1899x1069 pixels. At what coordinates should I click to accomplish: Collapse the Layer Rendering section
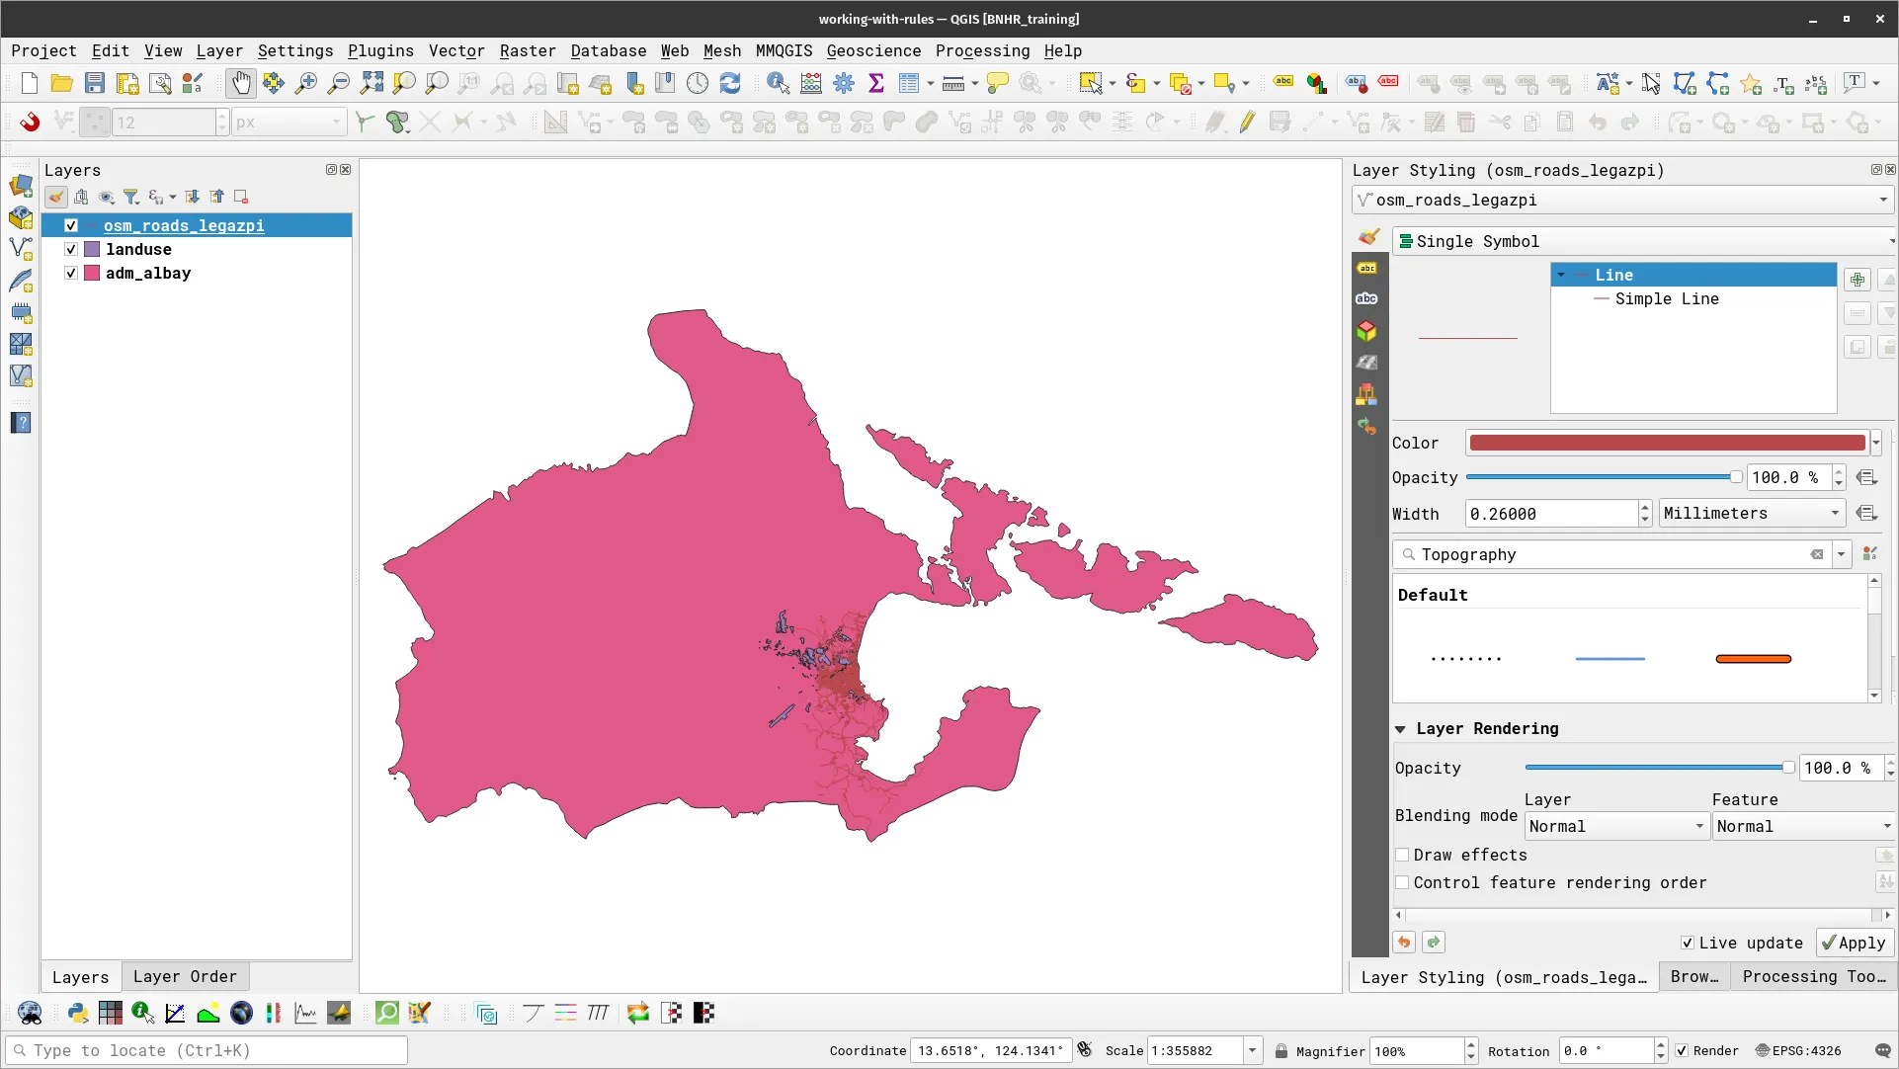click(1402, 729)
